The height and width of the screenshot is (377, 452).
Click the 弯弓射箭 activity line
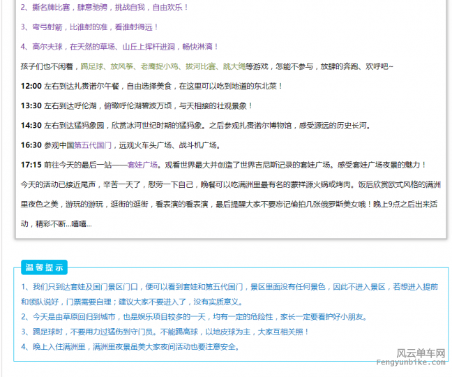pos(90,27)
